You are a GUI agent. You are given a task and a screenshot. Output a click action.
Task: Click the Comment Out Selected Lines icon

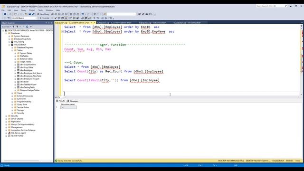[x=94, y=18]
